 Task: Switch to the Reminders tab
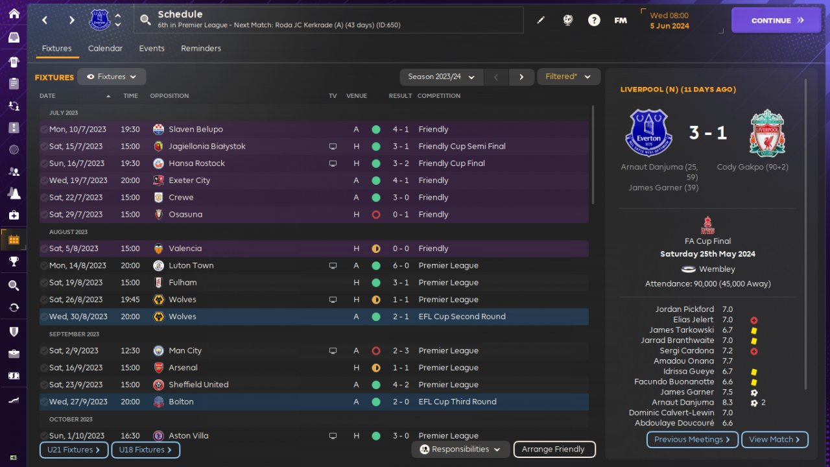pyautogui.click(x=201, y=49)
